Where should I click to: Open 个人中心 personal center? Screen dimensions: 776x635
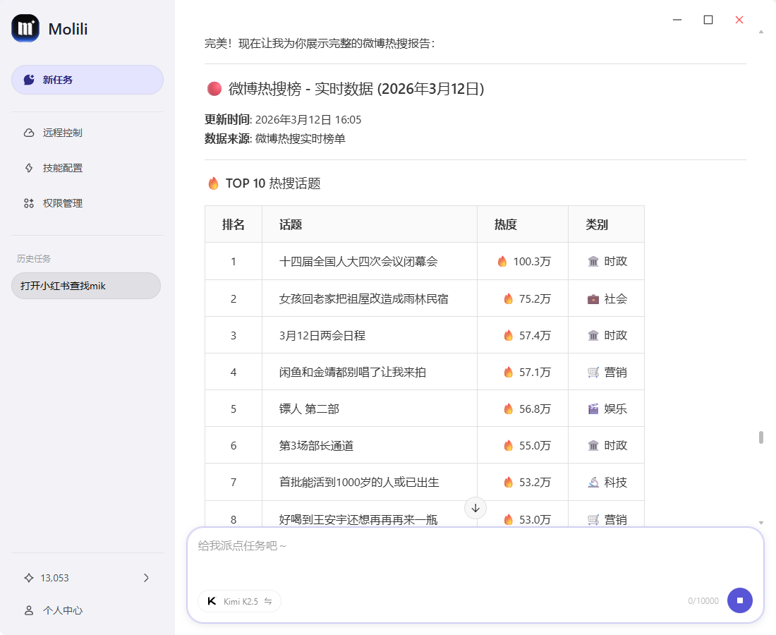pyautogui.click(x=63, y=610)
